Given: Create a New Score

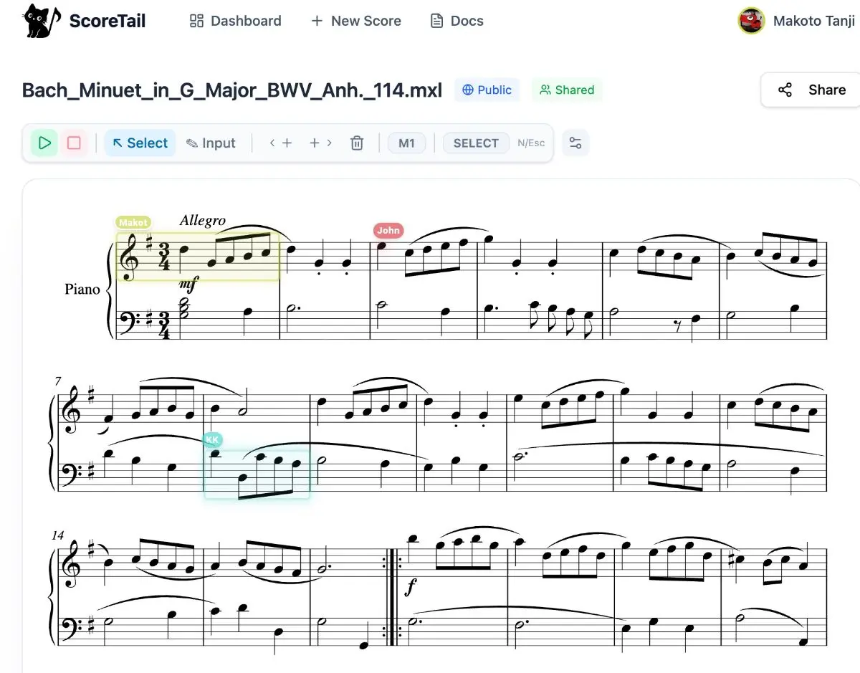Looking at the screenshot, I should (x=355, y=21).
